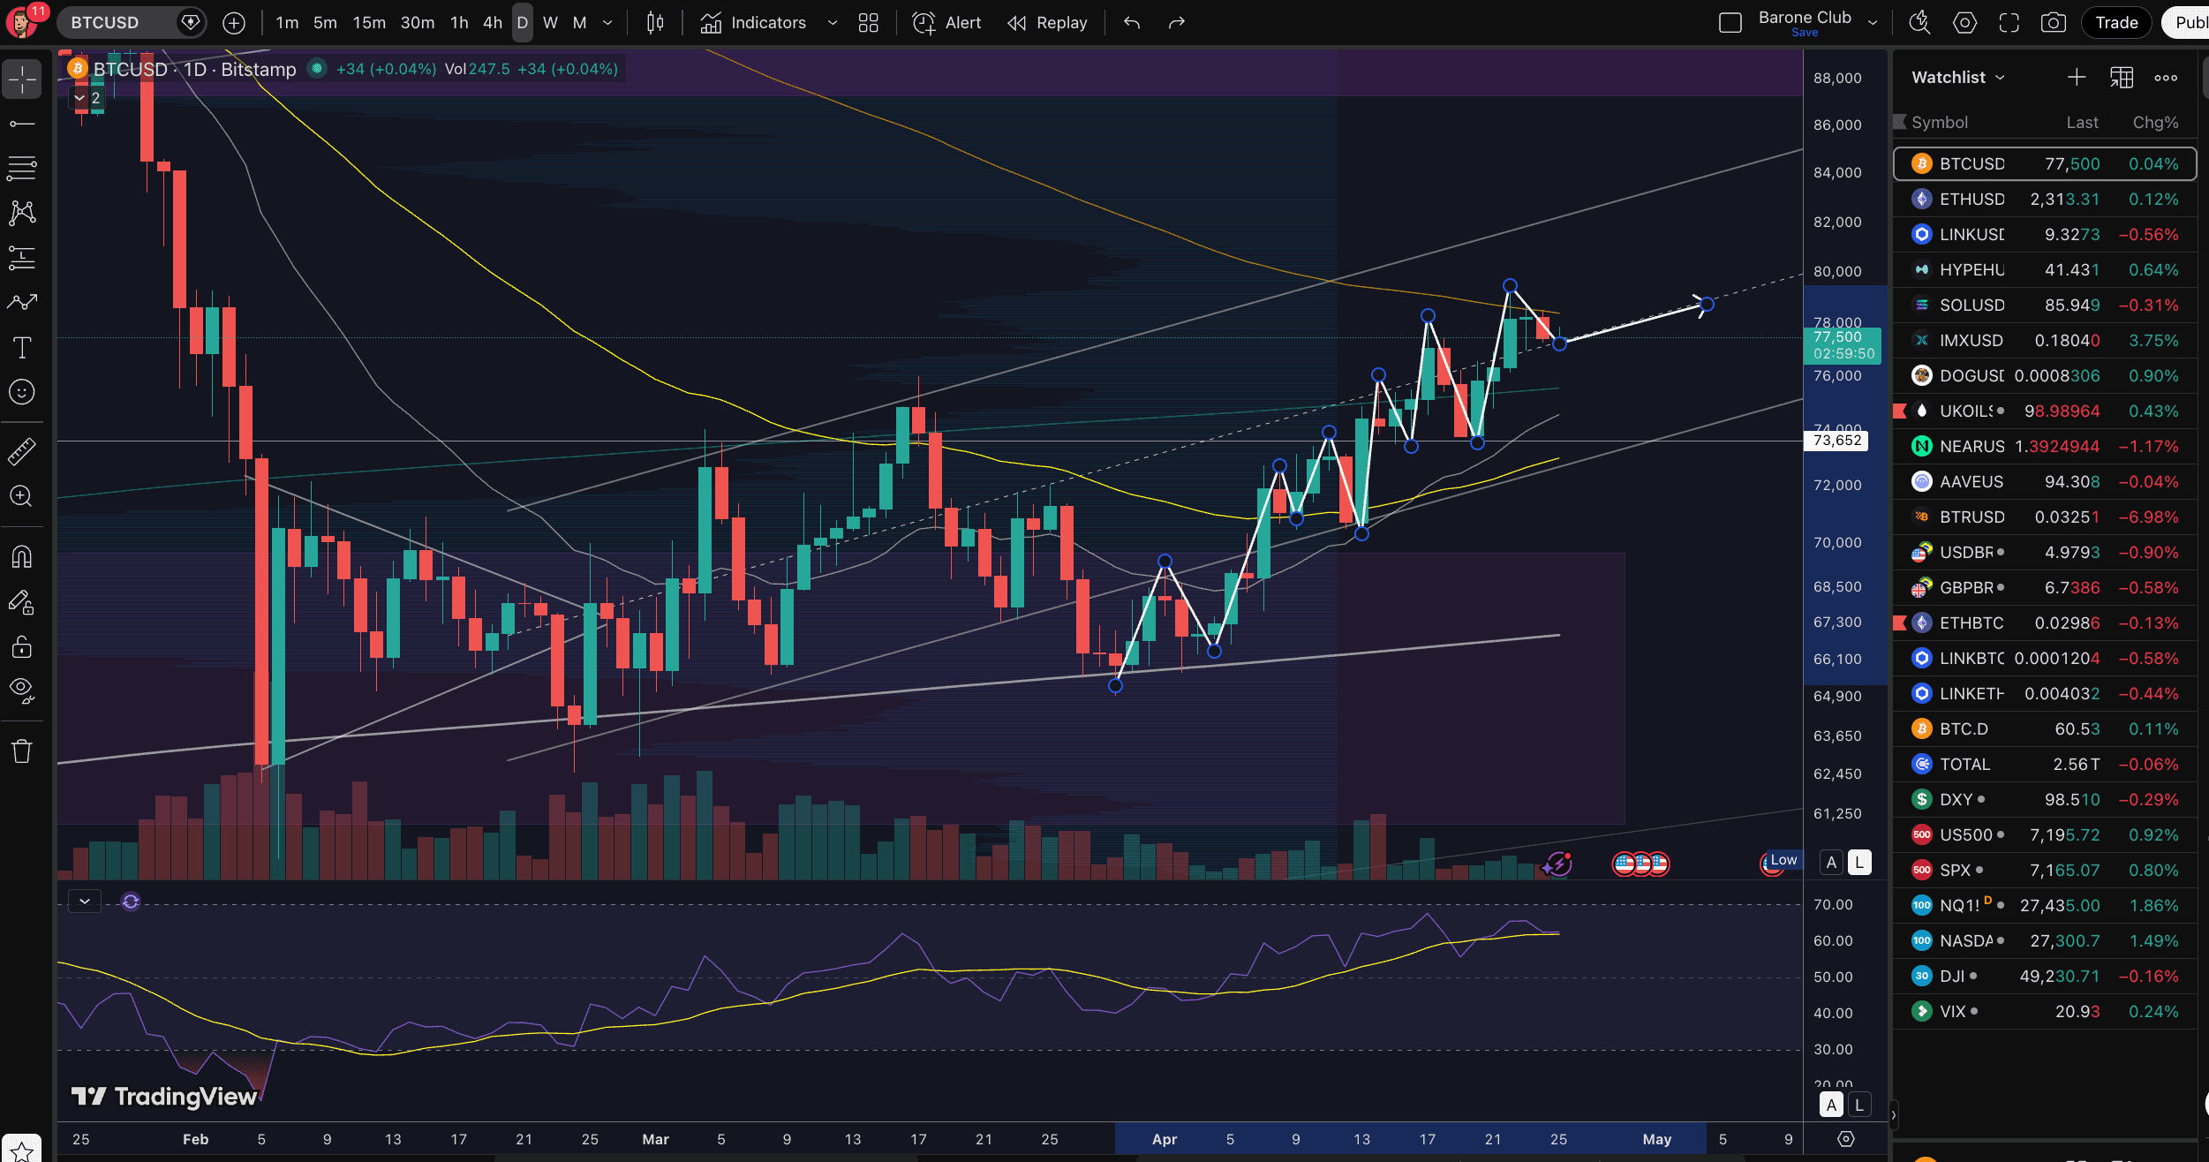Toggle hide all drawings eye icon
This screenshot has height=1162, width=2209.
pyautogui.click(x=22, y=690)
